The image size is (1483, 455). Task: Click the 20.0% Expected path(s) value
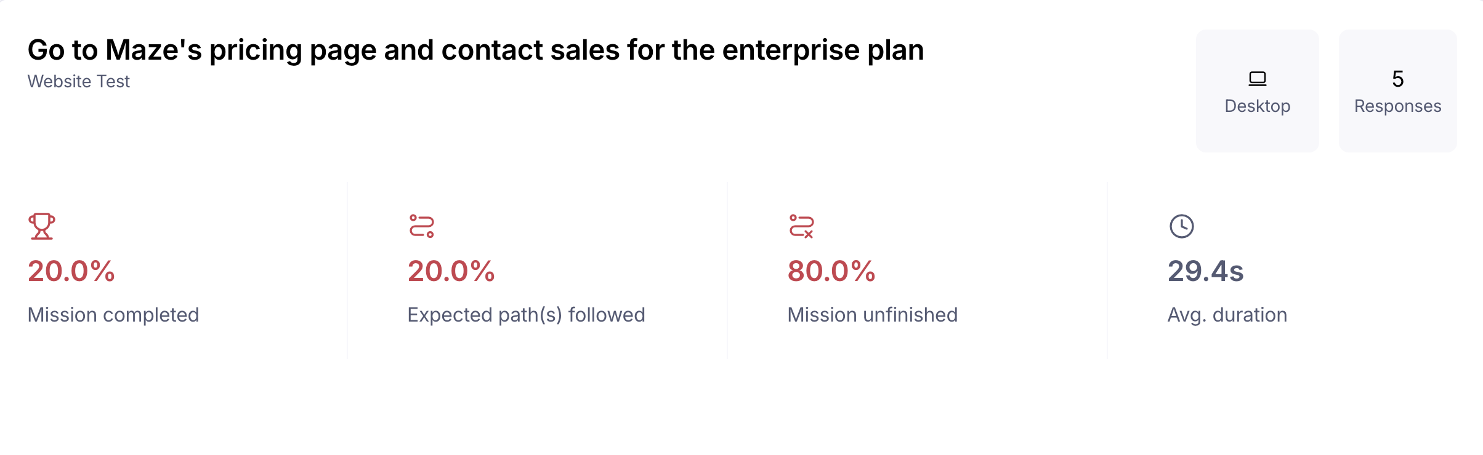(451, 271)
